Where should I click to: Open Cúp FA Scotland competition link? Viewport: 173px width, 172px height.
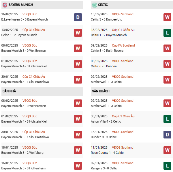(x=123, y=45)
